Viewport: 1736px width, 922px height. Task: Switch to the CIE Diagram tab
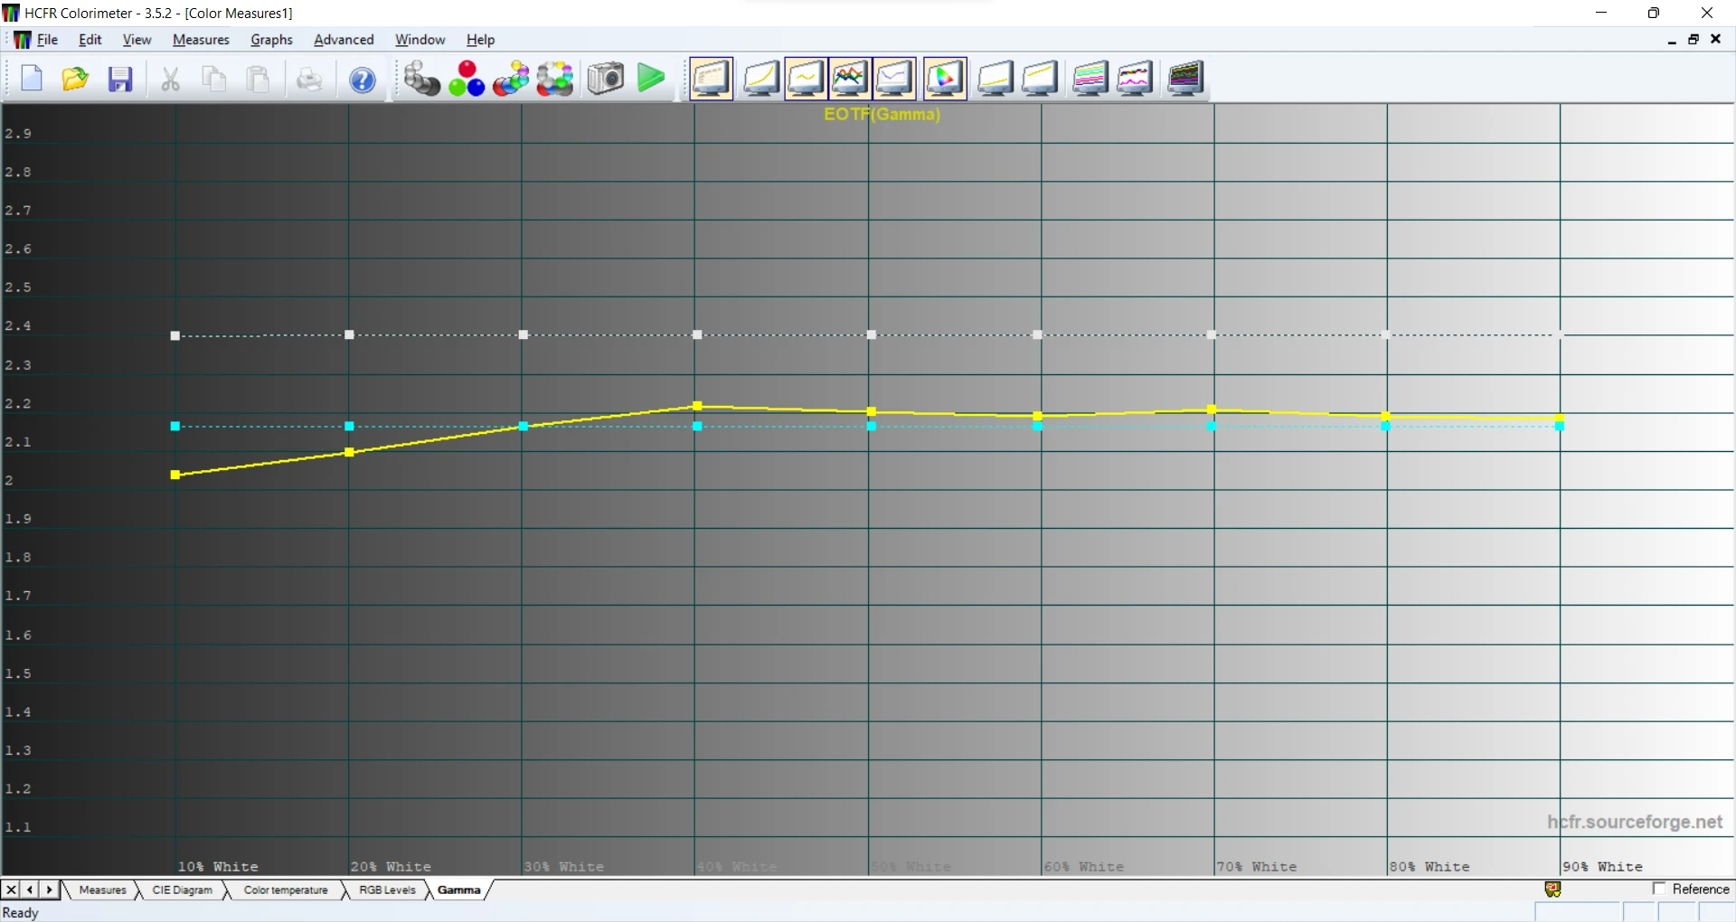click(x=182, y=890)
